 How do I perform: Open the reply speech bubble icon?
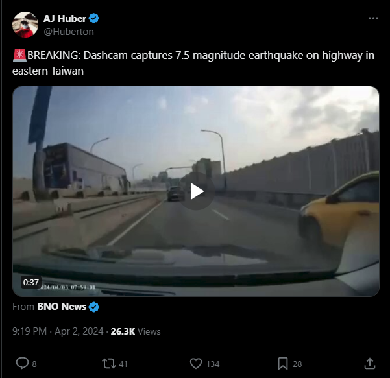(22, 364)
